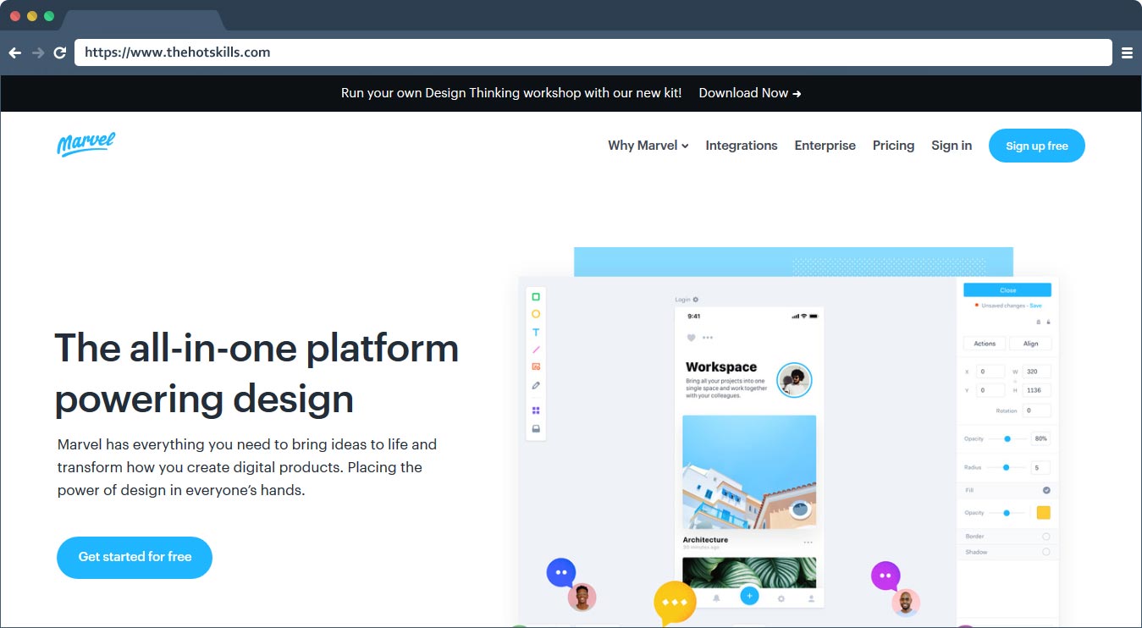Select the orange image tool
This screenshot has height=628, width=1142.
[x=536, y=366]
